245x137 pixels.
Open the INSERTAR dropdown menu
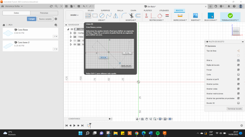tap(196, 20)
